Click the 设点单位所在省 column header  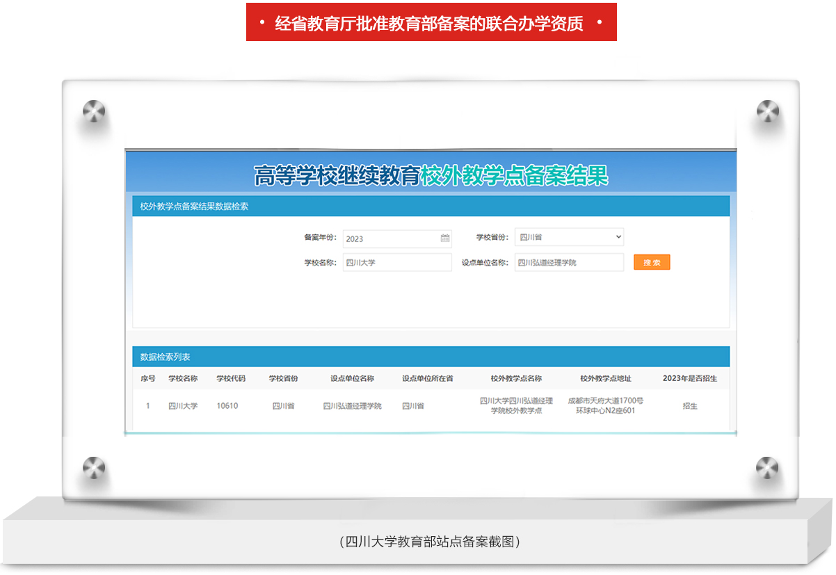click(x=428, y=379)
